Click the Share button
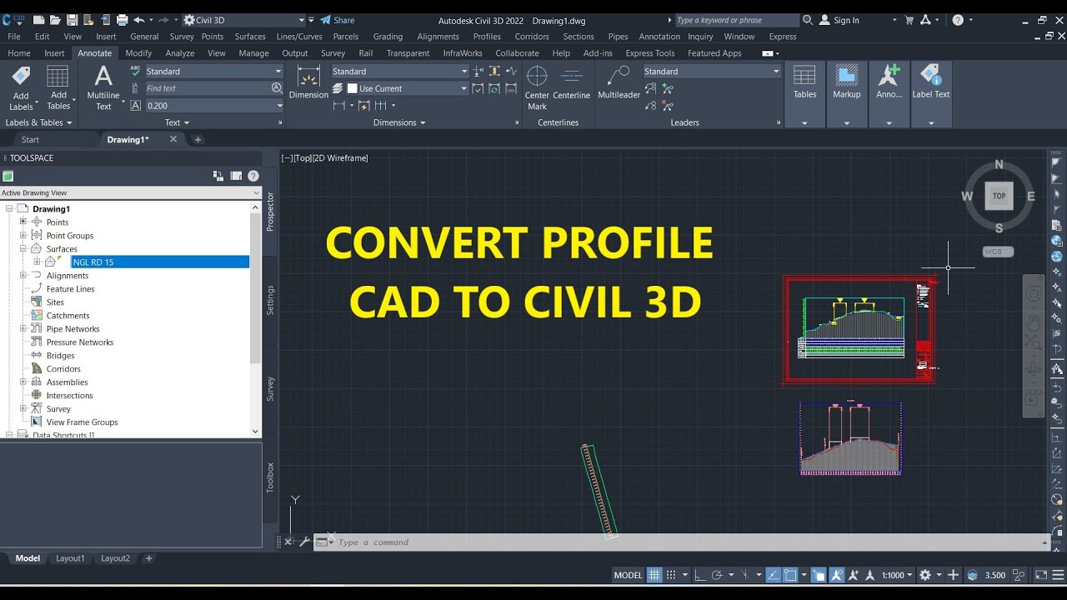This screenshot has width=1067, height=600. 338,20
